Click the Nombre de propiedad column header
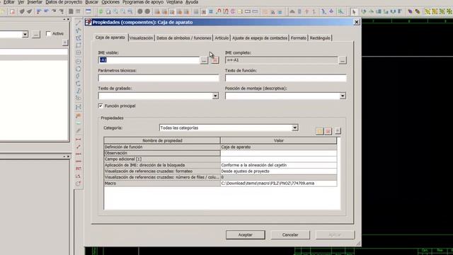This screenshot has height=255, width=453. point(162,140)
